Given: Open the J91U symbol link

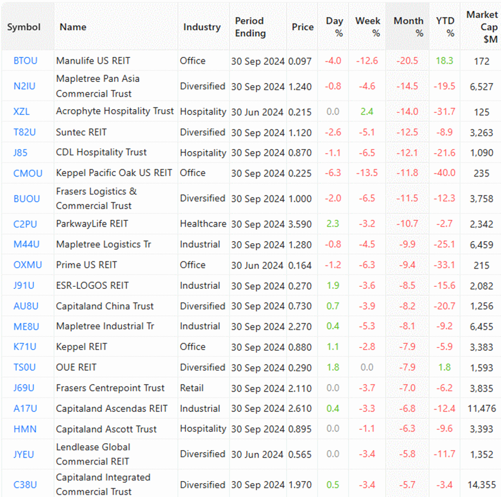Looking at the screenshot, I should 24,285.
